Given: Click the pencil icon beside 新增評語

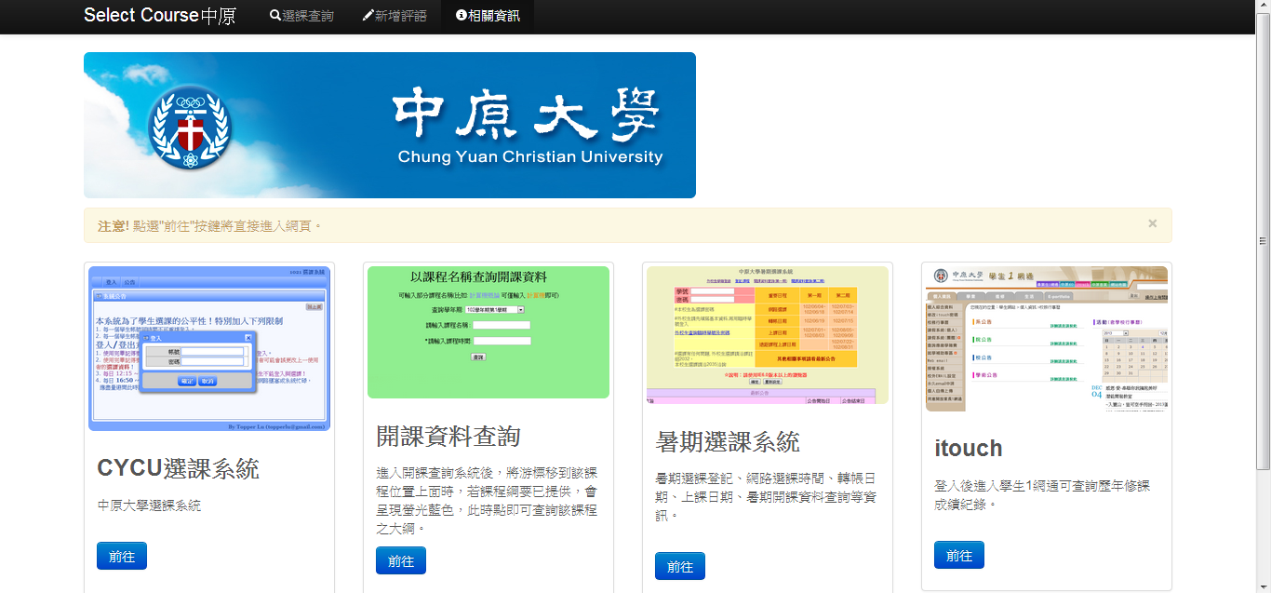Looking at the screenshot, I should [x=368, y=16].
